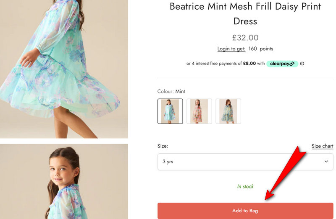The width and height of the screenshot is (336, 219).
Task: Click the Colour: Mint label
Action: pyautogui.click(x=171, y=91)
